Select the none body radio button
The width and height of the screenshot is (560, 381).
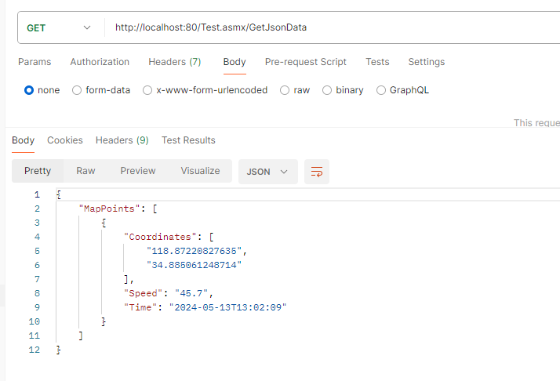click(x=29, y=90)
